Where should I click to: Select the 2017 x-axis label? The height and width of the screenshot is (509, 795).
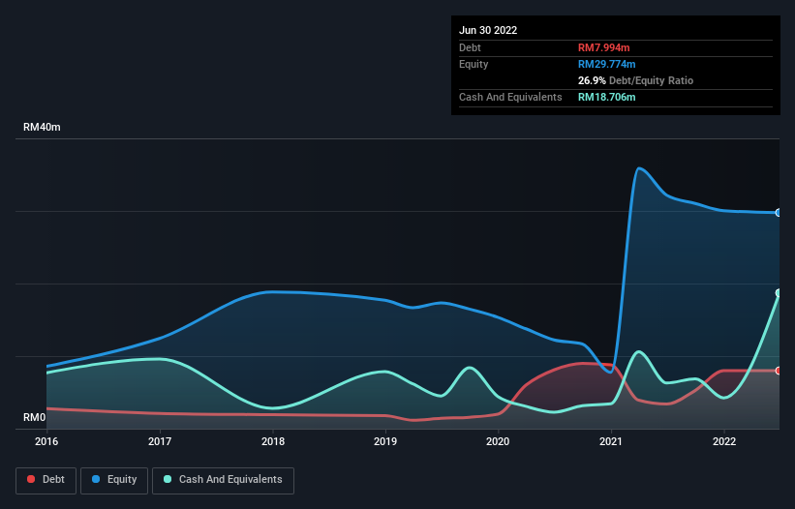point(160,441)
